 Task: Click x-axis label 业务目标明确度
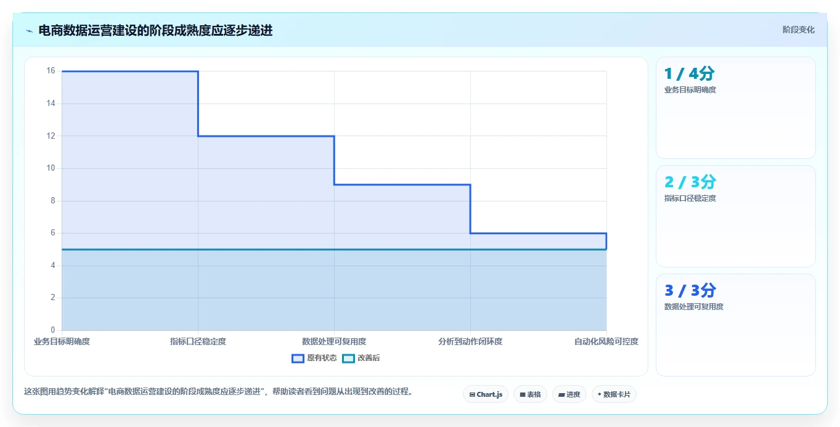[62, 341]
